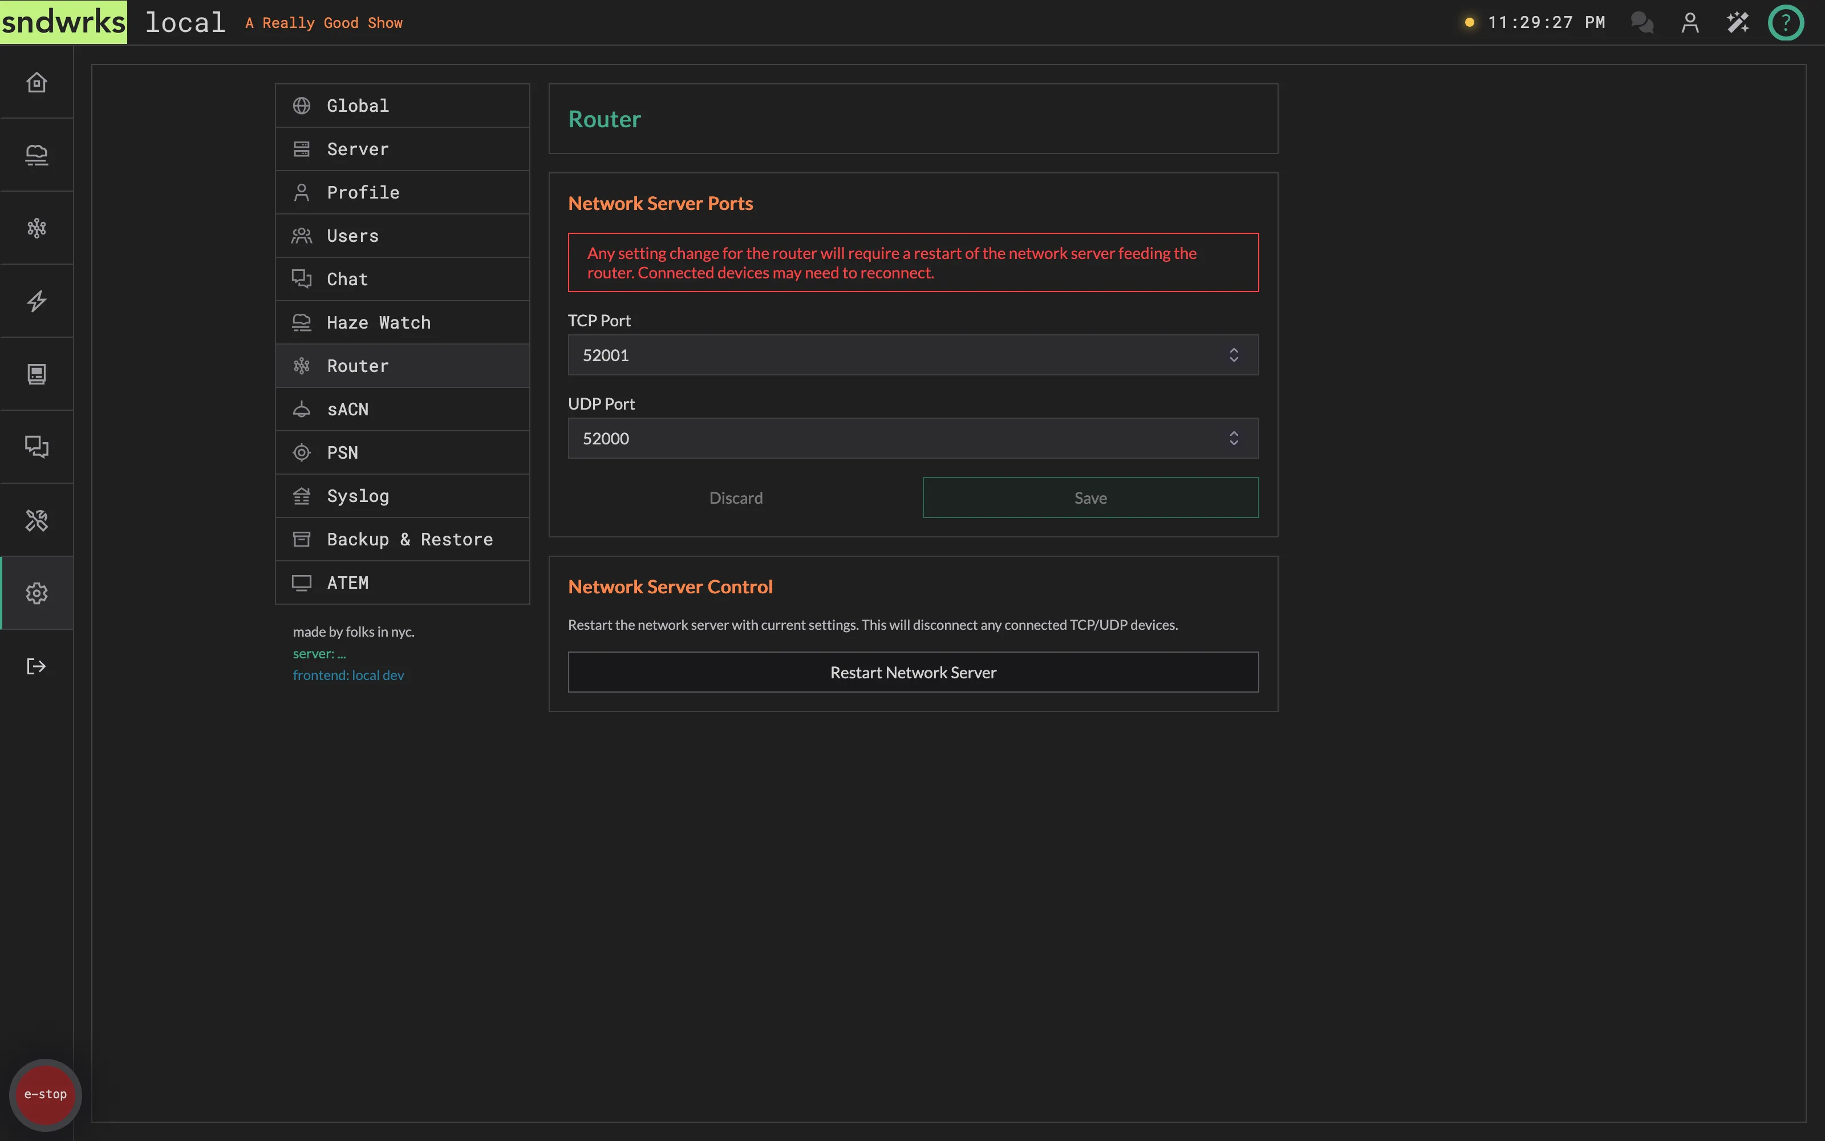Click the local instance name label
This screenshot has height=1141, width=1825.
[x=185, y=22]
